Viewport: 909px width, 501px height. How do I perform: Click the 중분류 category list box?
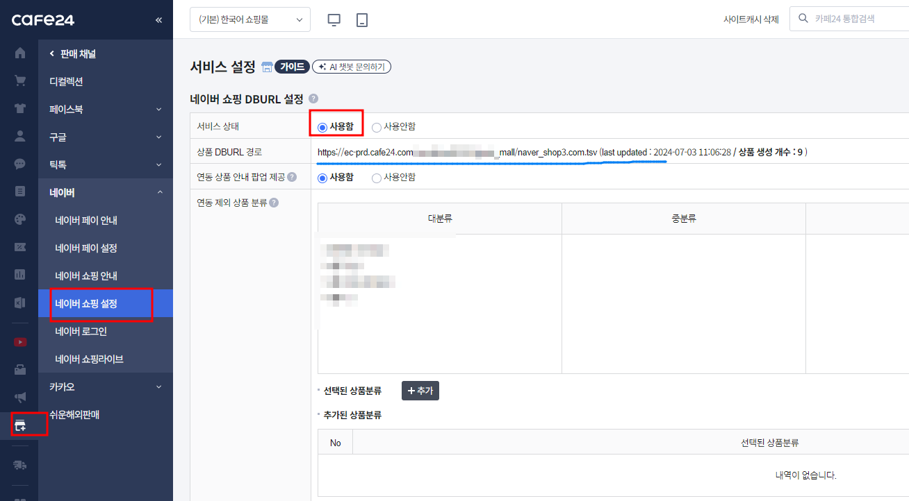(684, 304)
